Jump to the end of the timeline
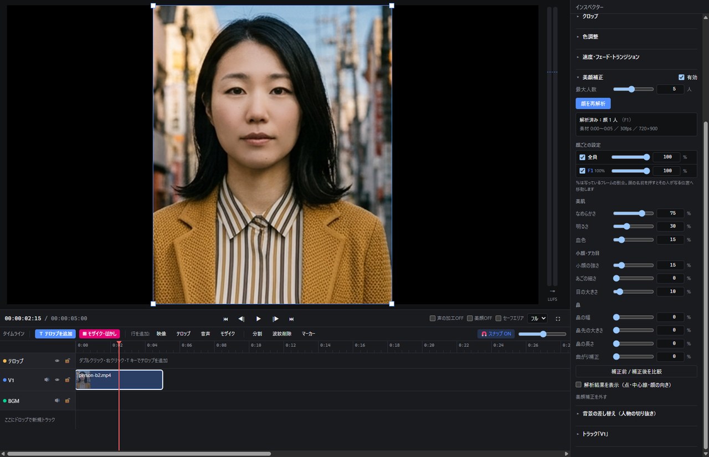Viewport: 709px width, 457px height. click(x=291, y=319)
